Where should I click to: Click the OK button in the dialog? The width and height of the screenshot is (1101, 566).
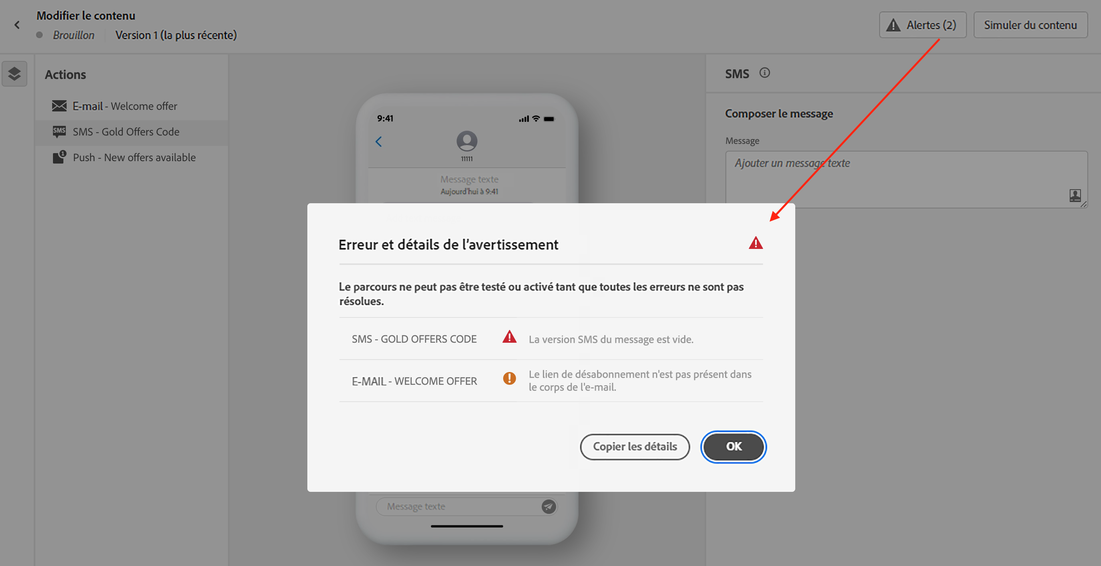click(733, 447)
